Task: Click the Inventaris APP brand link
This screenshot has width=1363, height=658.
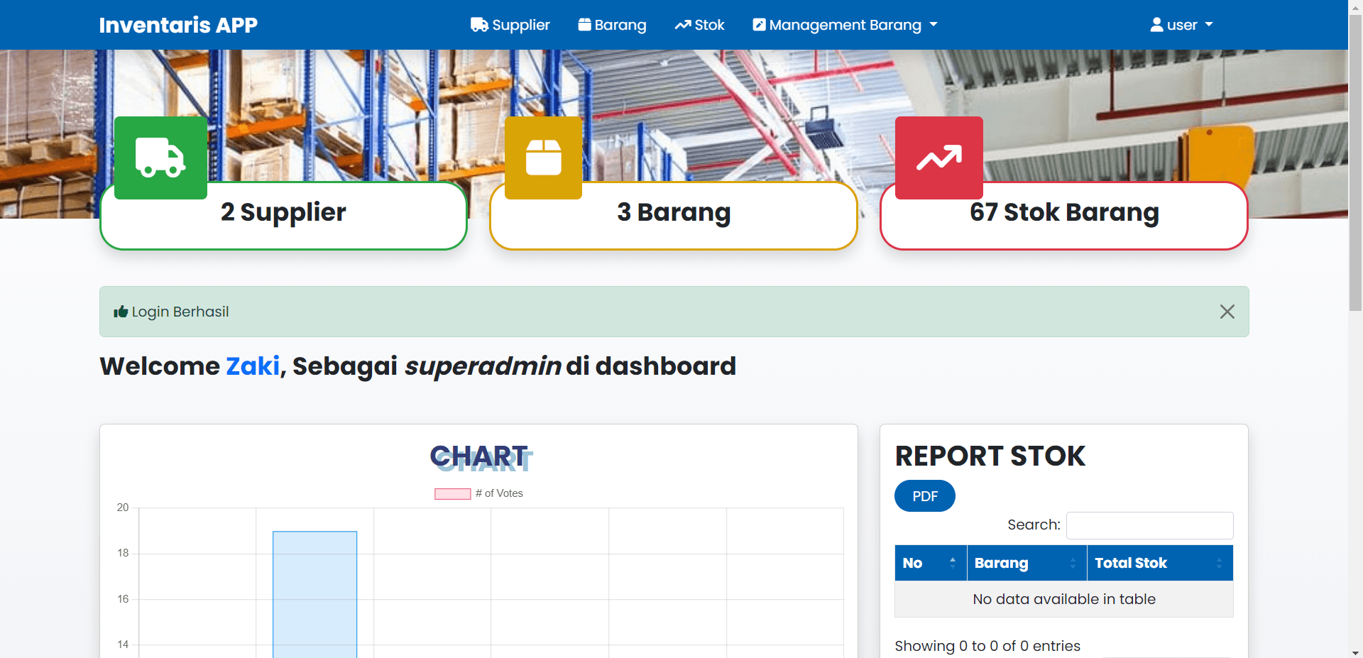Action: click(x=178, y=25)
